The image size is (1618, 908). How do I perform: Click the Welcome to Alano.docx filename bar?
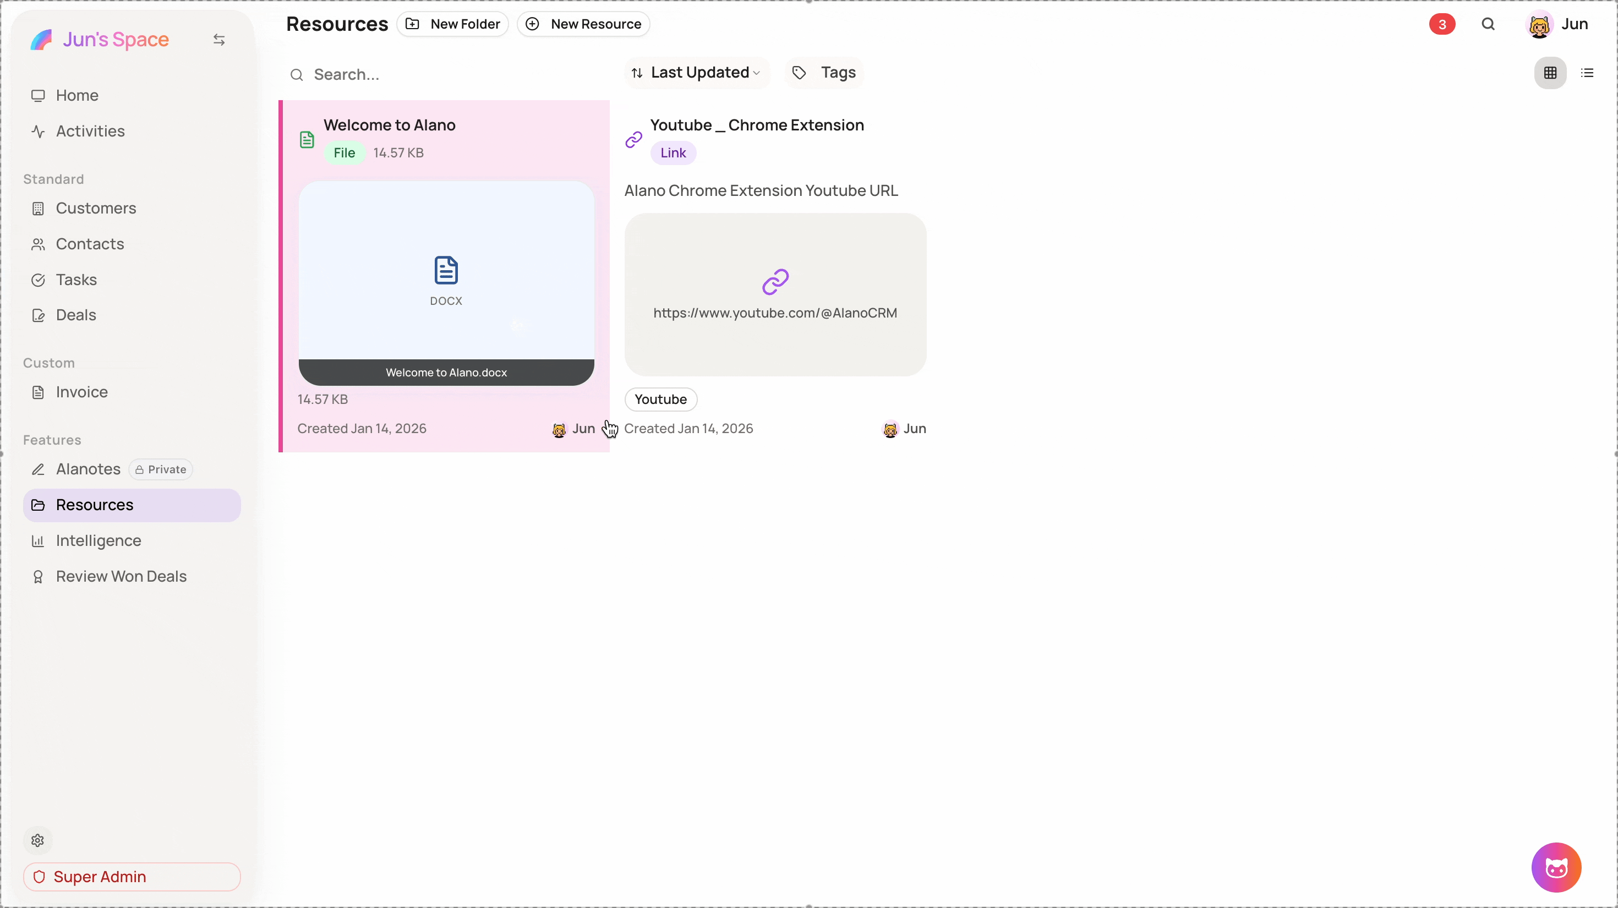[446, 373]
